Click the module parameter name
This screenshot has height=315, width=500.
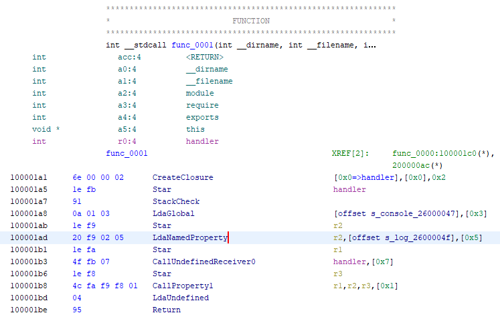point(200,94)
